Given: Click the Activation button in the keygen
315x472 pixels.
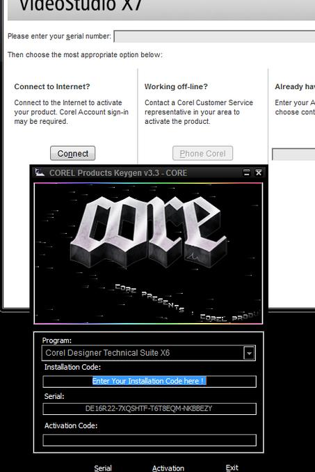Looking at the screenshot, I should [x=168, y=468].
